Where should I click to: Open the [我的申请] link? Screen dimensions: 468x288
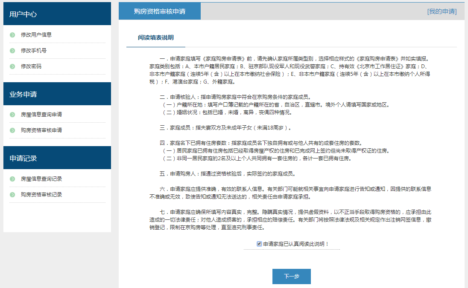click(442, 12)
